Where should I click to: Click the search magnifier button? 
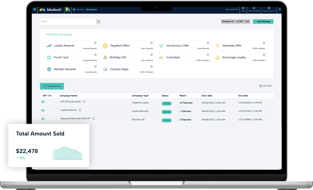[98, 22]
